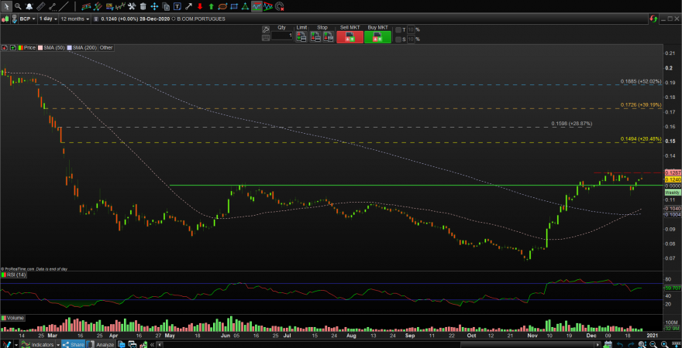Click the trash bin delete objects icon

coord(143,6)
